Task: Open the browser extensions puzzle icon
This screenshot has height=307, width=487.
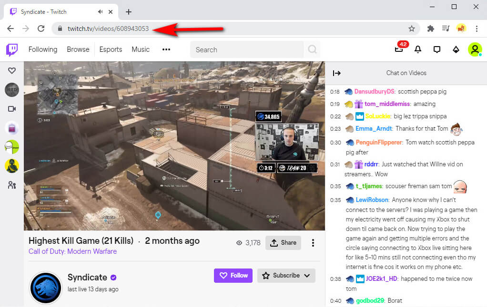Action: point(430,29)
